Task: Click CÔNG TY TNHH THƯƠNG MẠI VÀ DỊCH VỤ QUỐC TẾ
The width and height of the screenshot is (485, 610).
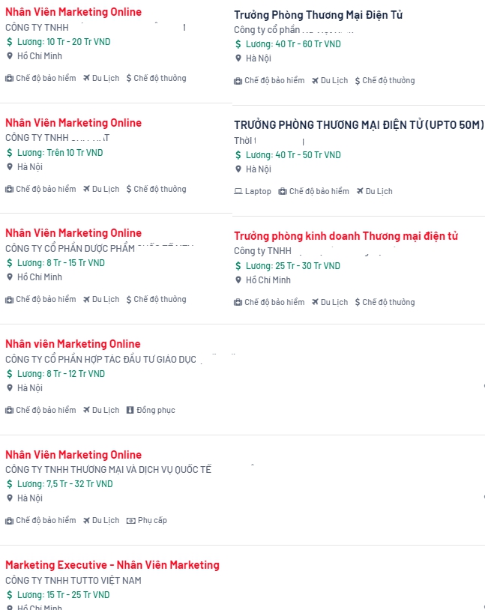Action: (108, 469)
